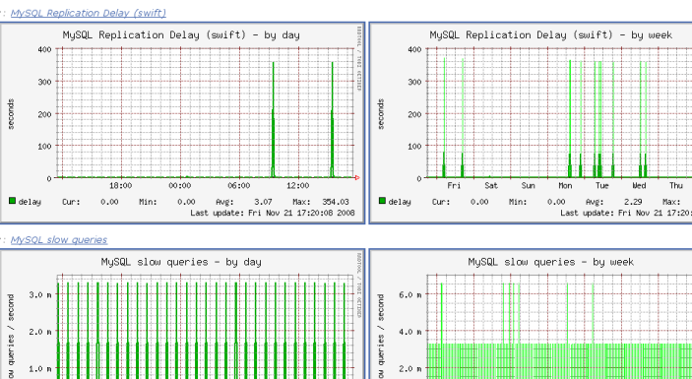Click the 'Last update' timestamp in the day graph

(273, 213)
